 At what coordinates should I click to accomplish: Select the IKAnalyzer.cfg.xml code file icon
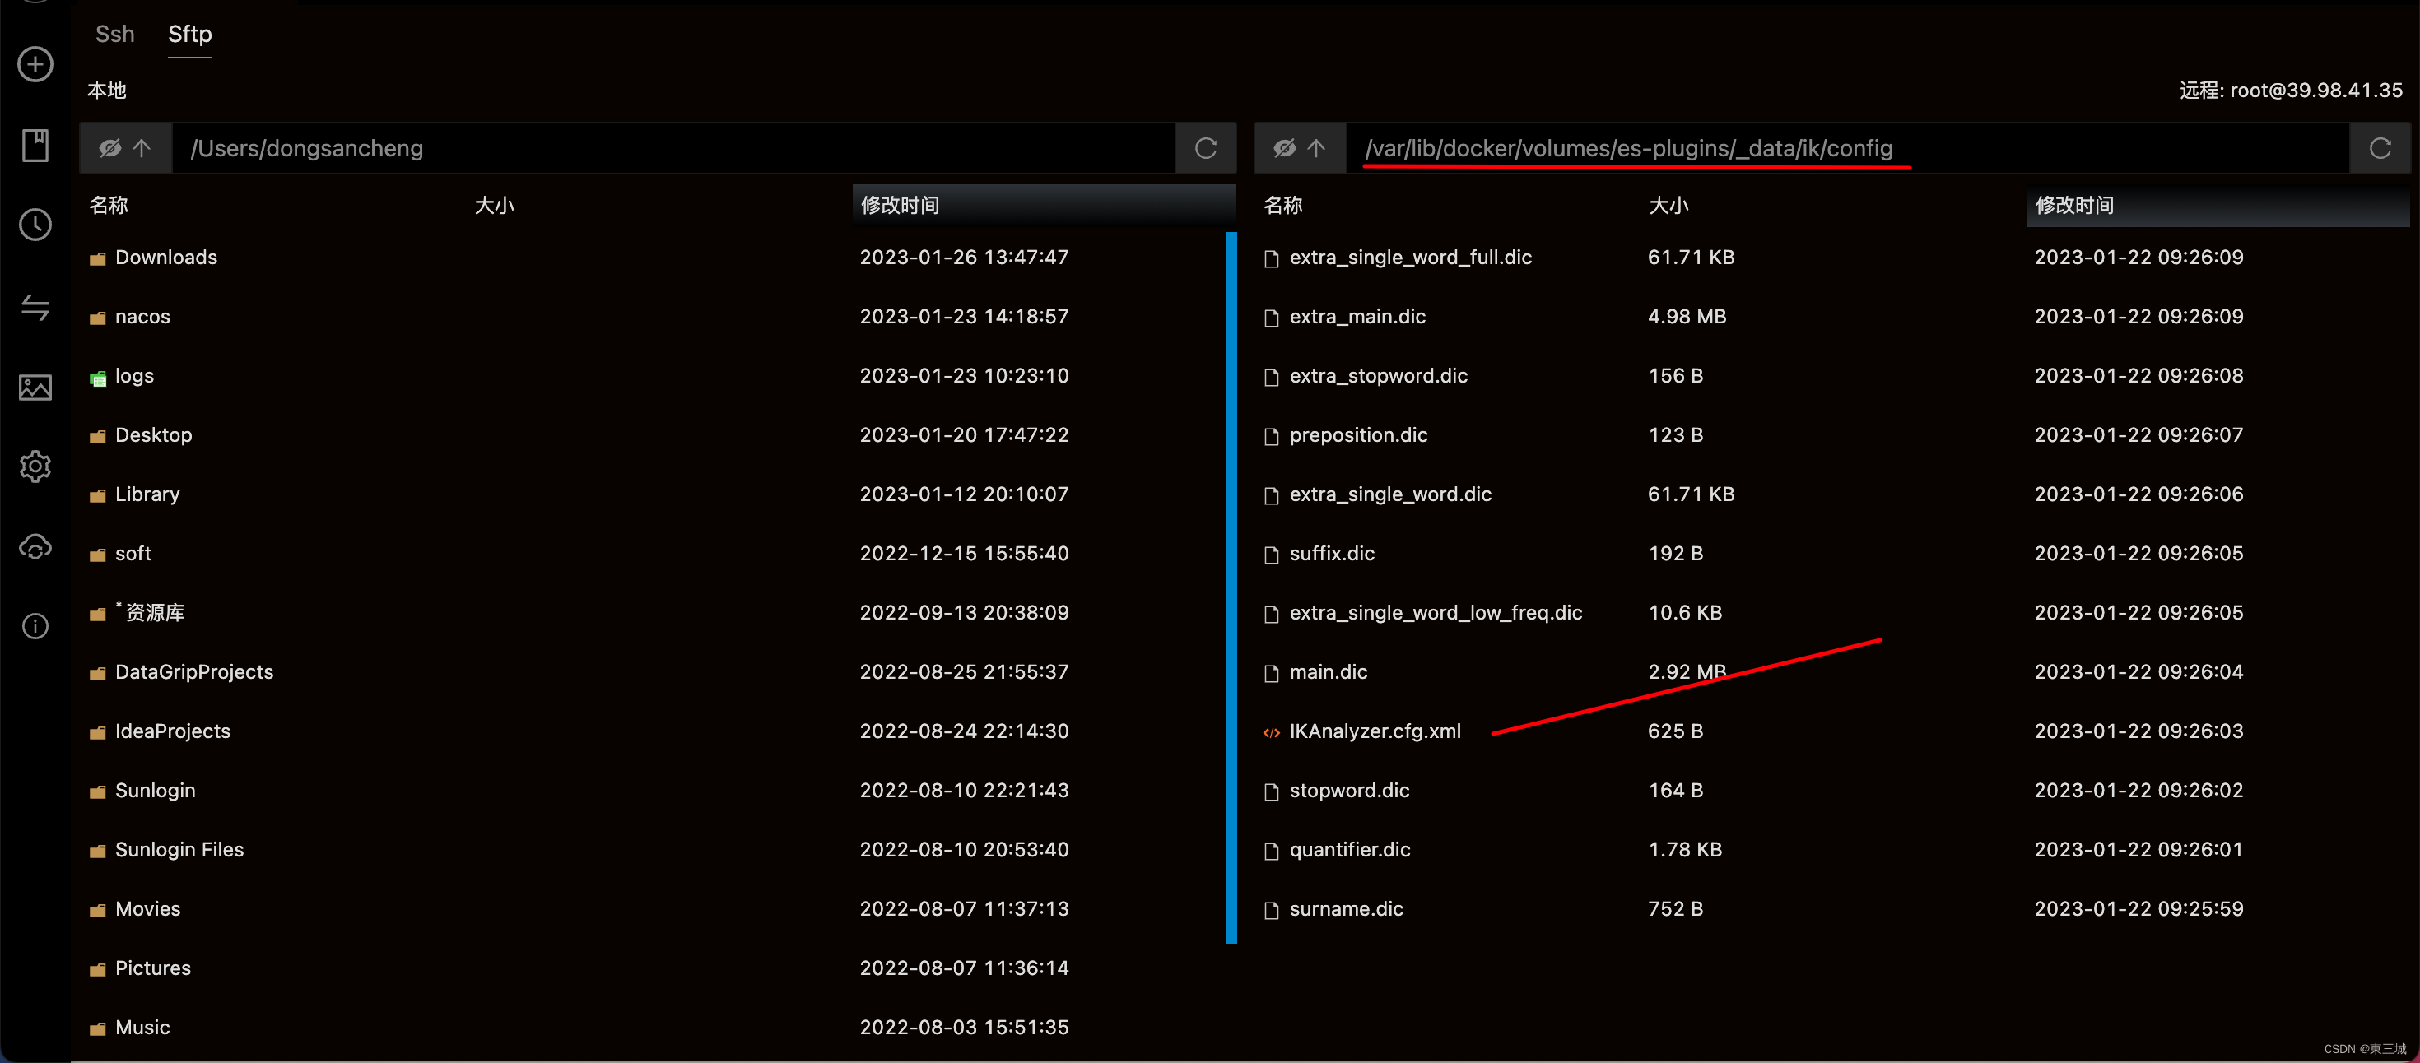point(1271,733)
